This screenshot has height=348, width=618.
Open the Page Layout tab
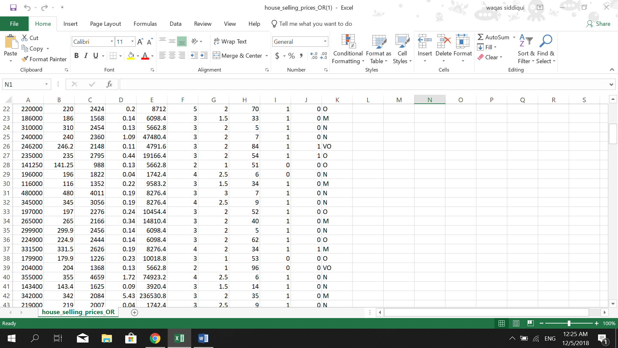(x=106, y=24)
